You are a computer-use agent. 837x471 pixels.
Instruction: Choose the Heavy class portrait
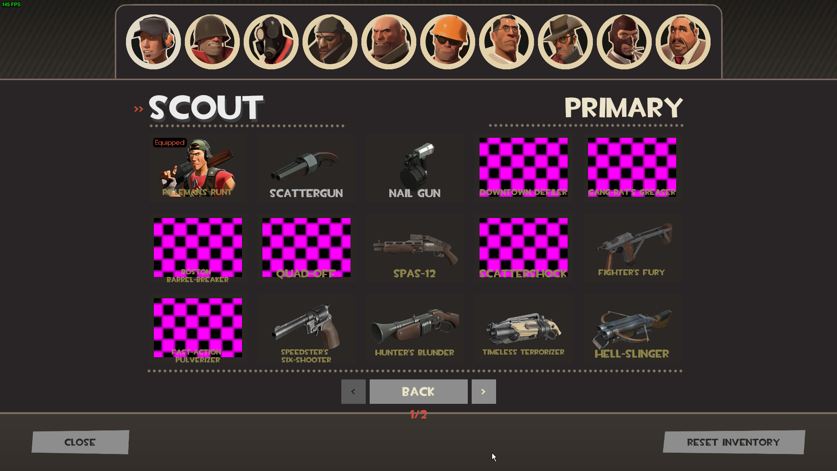tap(388, 42)
